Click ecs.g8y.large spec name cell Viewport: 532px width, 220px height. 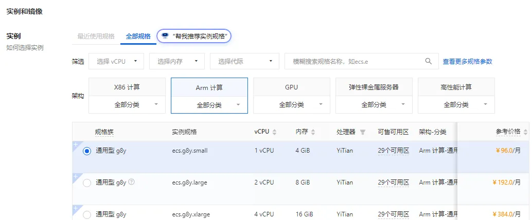189,182
